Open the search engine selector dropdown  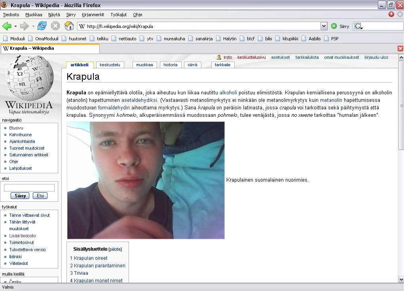tap(358, 26)
